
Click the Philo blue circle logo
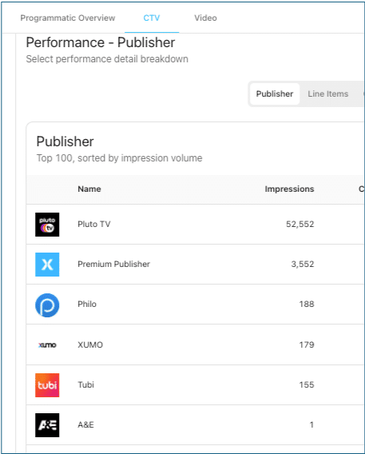[x=47, y=305]
